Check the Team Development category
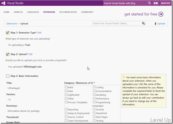The image size is (173, 124). pos(66,121)
